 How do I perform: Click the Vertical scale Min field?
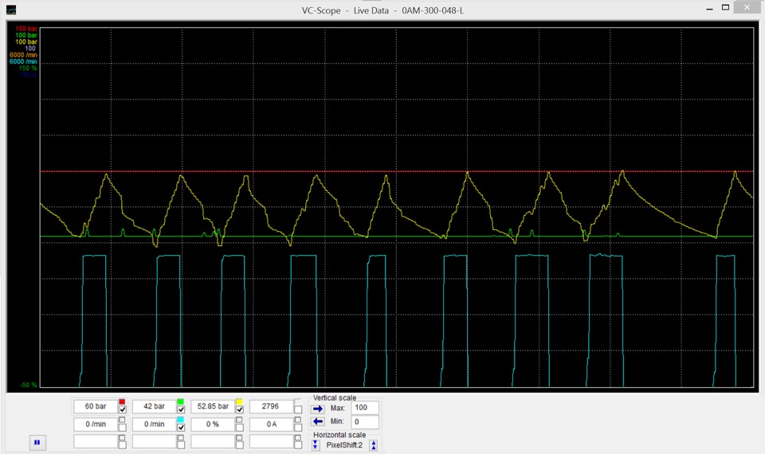coord(365,422)
